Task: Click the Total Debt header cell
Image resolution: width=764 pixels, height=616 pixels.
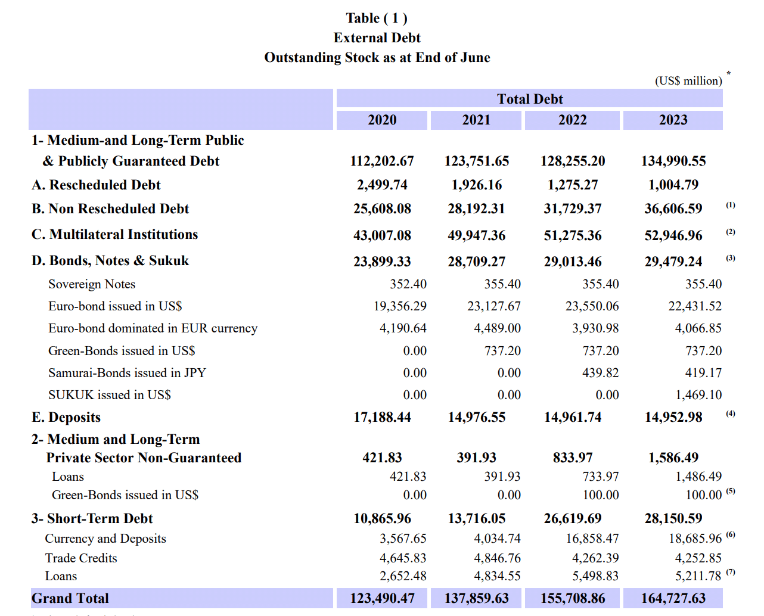Action: (x=529, y=99)
